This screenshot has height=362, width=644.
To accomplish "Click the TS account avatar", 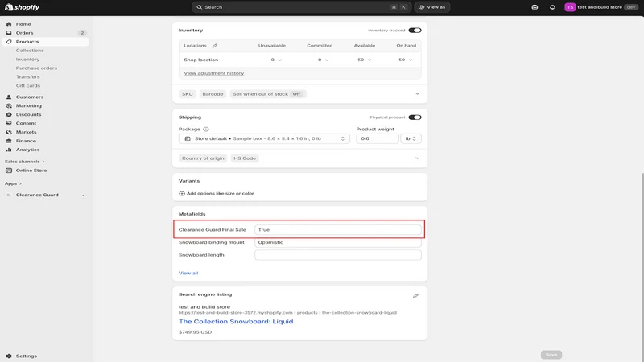I will point(570,7).
